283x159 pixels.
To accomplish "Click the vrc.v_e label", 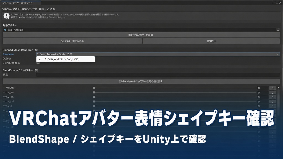I will click(x=7, y=106).
